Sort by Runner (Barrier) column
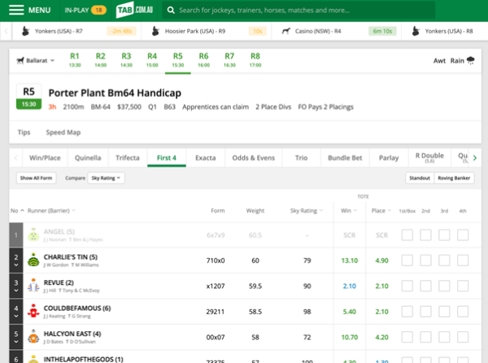488x363 pixels. point(51,211)
